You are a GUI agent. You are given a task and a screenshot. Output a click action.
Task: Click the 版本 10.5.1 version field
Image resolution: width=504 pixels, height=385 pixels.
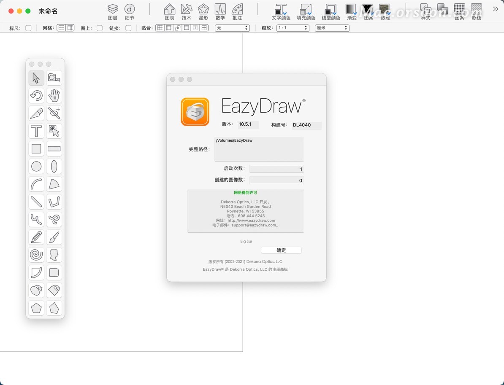tap(249, 124)
